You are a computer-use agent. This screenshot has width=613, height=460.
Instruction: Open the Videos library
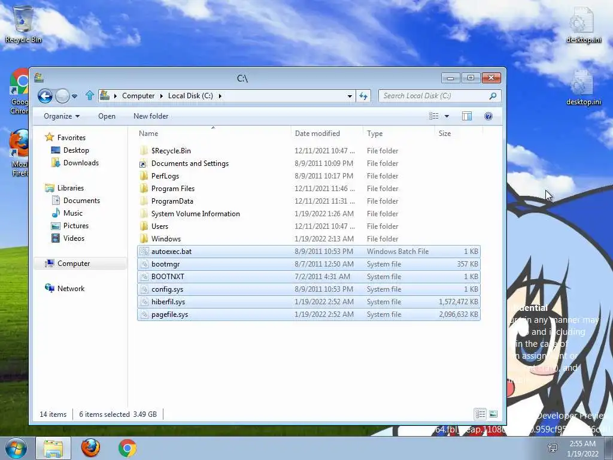[x=74, y=238]
